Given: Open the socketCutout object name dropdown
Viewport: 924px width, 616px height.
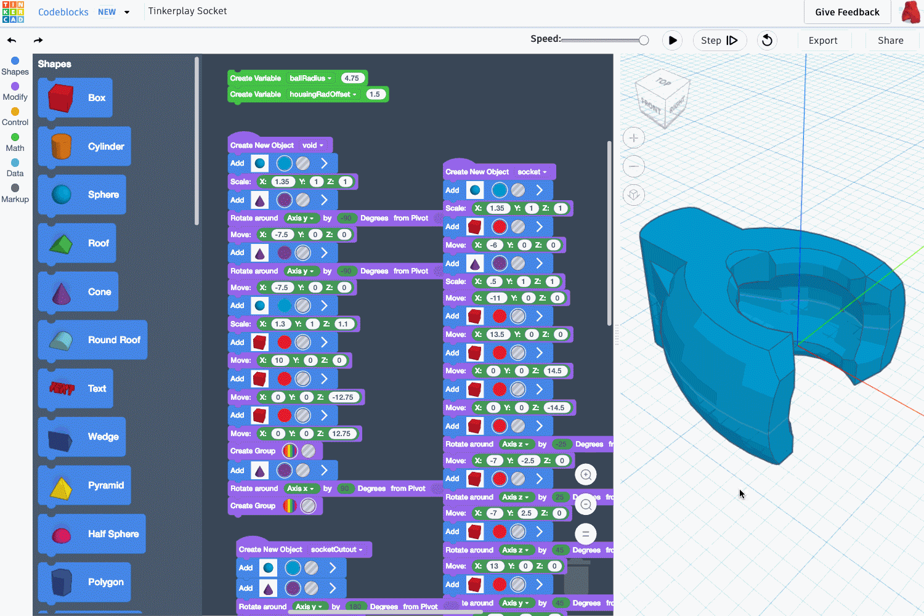Looking at the screenshot, I should [x=337, y=549].
